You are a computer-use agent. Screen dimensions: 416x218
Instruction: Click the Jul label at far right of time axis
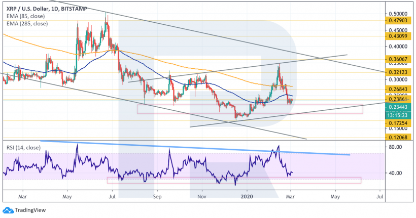click(x=380, y=197)
